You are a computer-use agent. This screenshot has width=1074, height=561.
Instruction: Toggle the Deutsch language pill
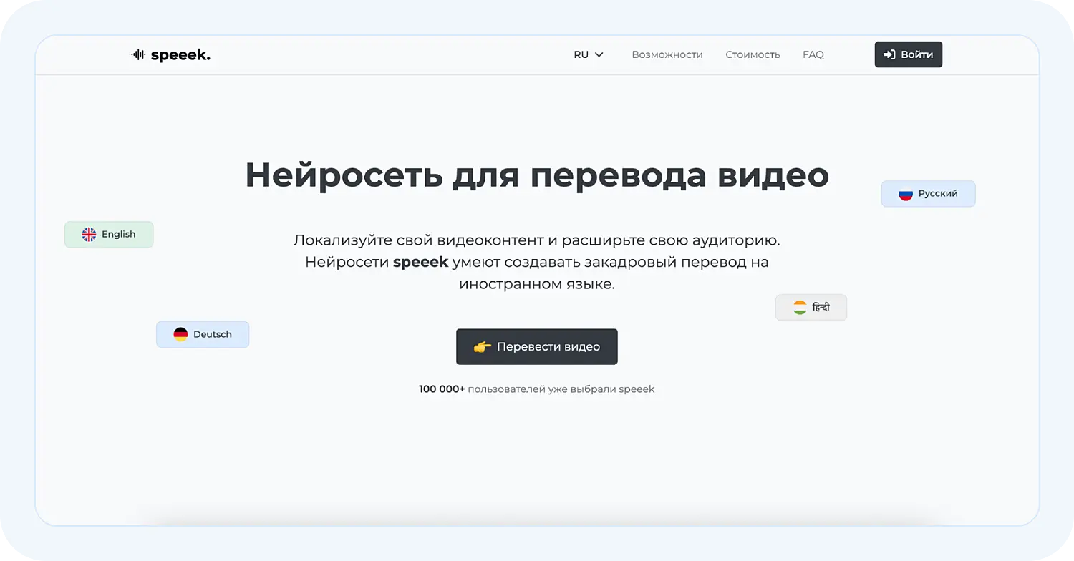tap(203, 334)
